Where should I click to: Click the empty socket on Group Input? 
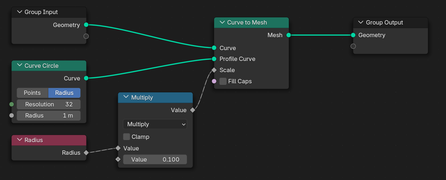86,36
